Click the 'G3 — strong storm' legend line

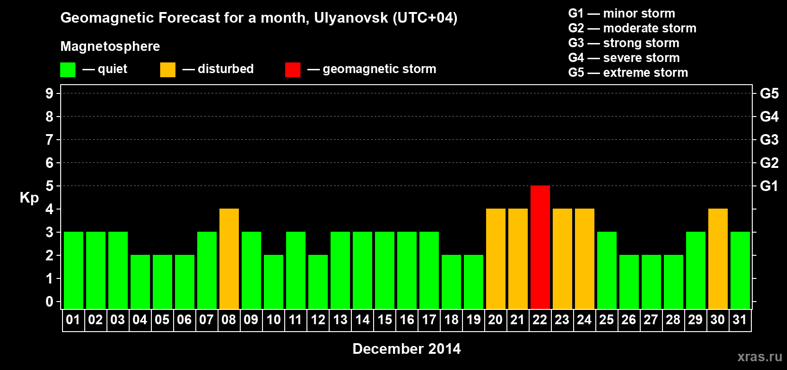[x=624, y=43]
